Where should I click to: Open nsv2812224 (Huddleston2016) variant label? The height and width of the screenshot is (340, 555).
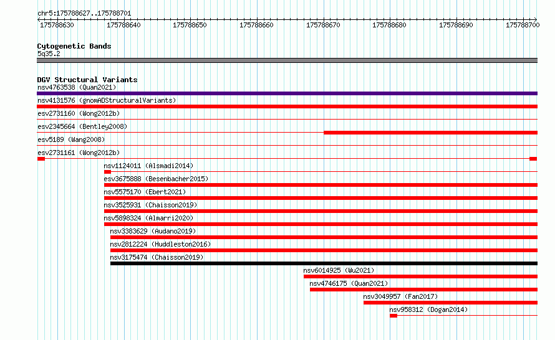[160, 244]
